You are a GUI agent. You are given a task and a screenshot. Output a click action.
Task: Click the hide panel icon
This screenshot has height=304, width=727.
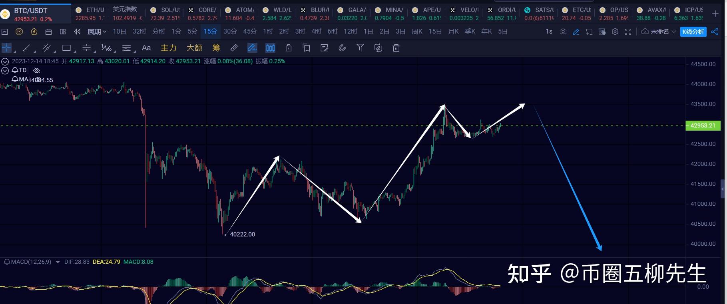tap(602, 32)
